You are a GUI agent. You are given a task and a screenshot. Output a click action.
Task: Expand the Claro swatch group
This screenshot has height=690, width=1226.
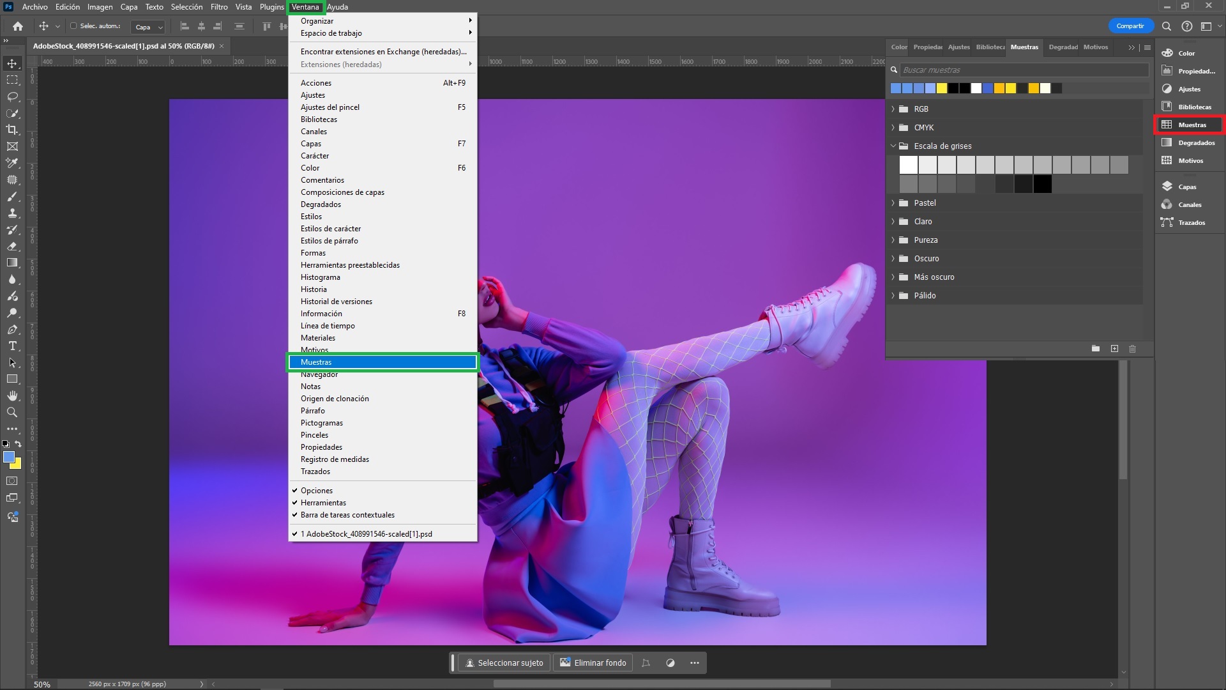click(x=893, y=222)
